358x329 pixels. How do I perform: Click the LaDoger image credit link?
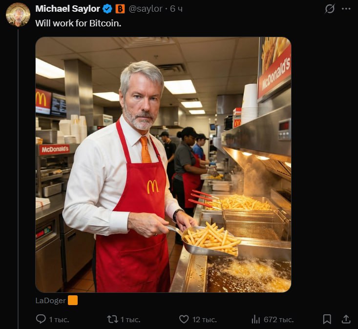(50, 300)
